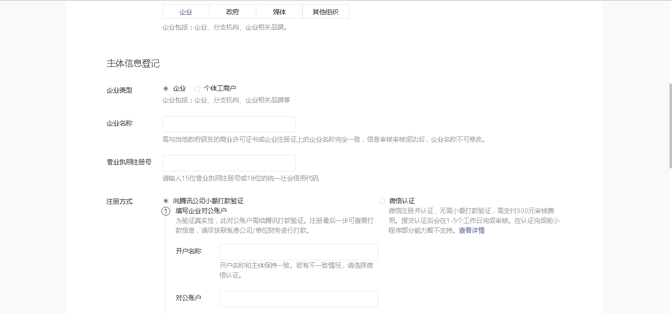Click the step 1 circle icon
Screen dimensions: 672x314
pyautogui.click(x=166, y=211)
